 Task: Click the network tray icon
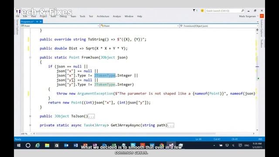227,145
